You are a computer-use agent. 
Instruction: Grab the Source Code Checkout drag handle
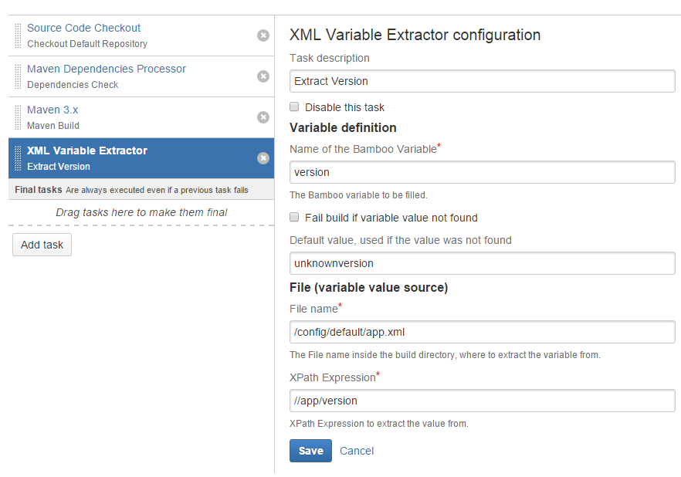point(18,36)
